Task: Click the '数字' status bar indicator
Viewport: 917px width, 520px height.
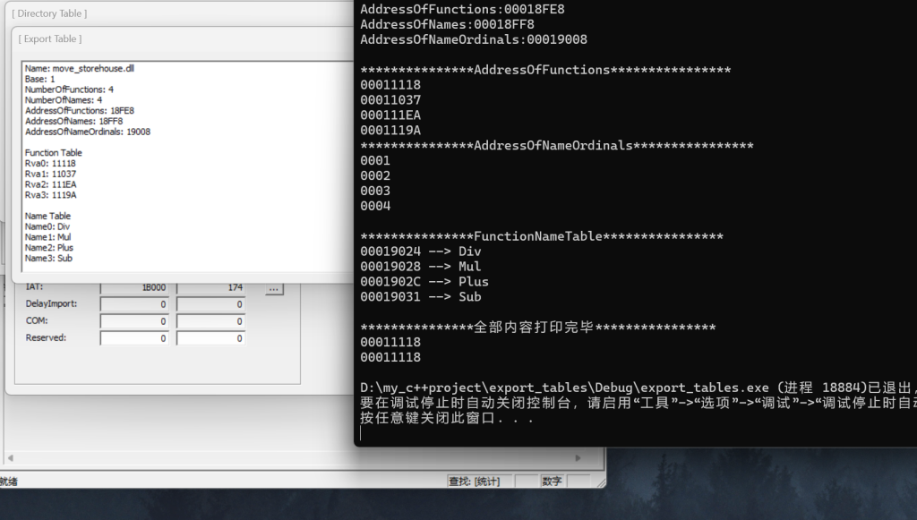Action: point(552,482)
